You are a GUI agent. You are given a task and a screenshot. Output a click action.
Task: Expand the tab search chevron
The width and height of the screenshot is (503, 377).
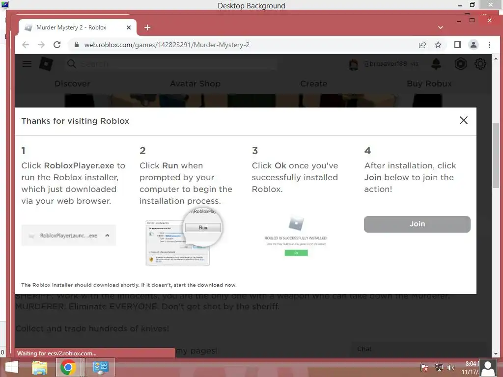coord(441,27)
